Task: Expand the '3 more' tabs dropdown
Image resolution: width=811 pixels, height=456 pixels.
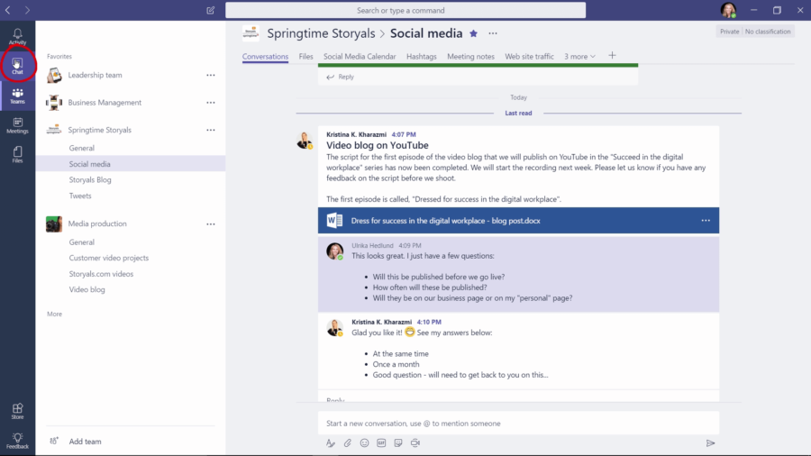Action: [x=579, y=57]
